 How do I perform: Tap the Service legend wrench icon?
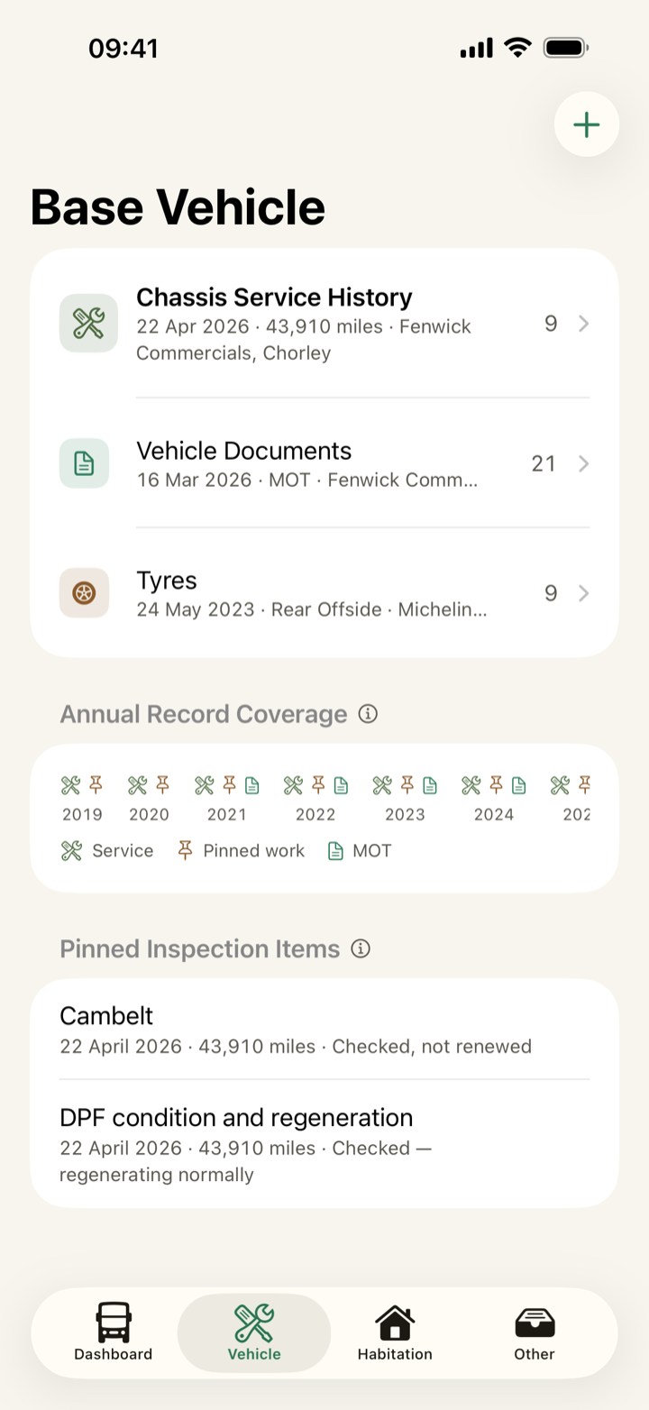[x=71, y=850]
